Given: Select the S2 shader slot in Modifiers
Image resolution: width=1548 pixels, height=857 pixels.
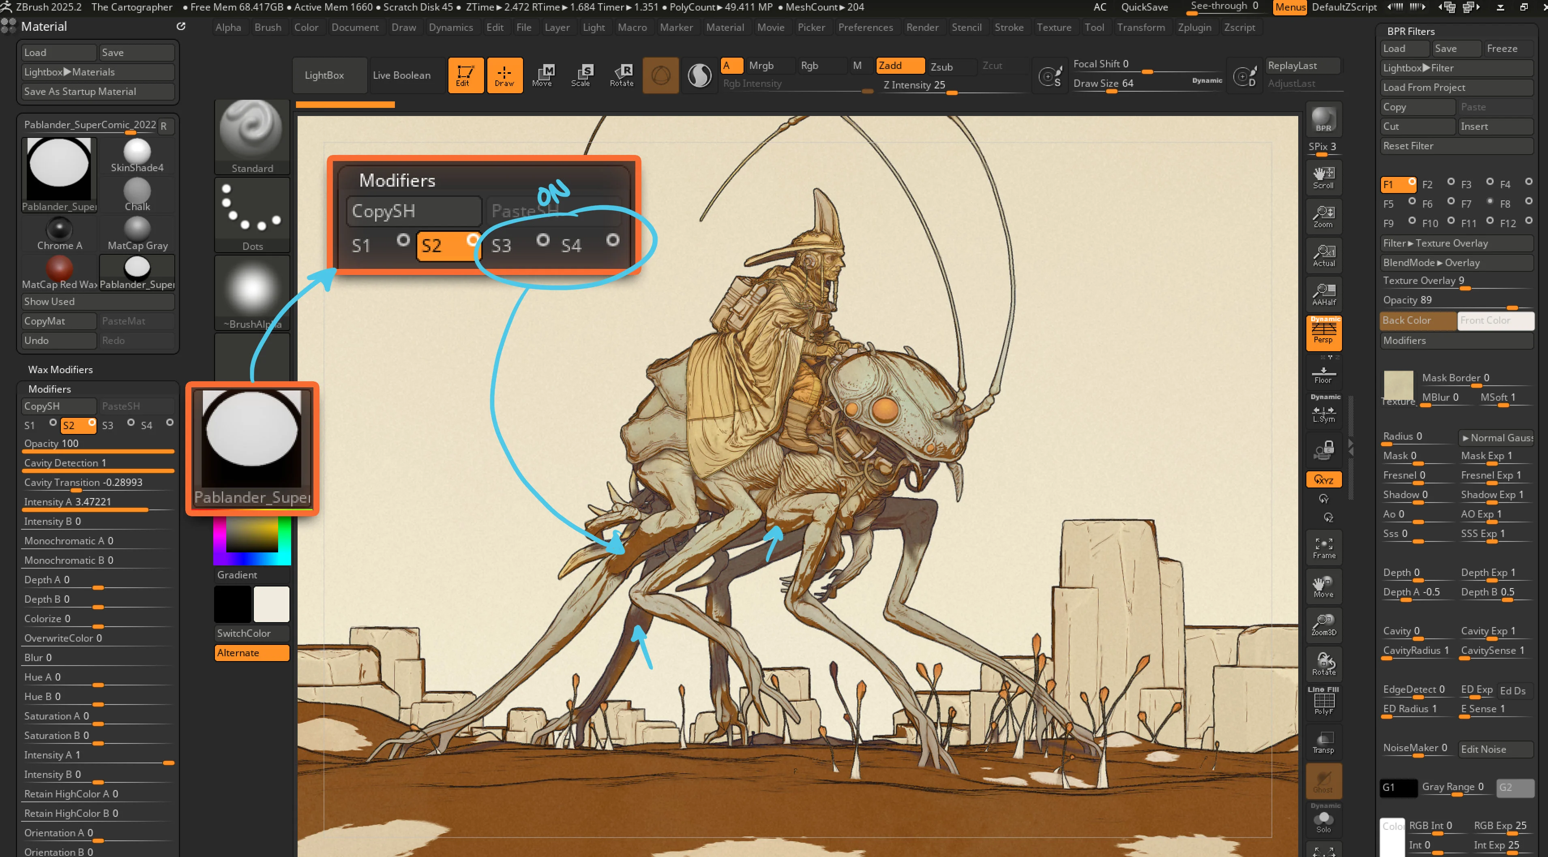Looking at the screenshot, I should pyautogui.click(x=78, y=425).
